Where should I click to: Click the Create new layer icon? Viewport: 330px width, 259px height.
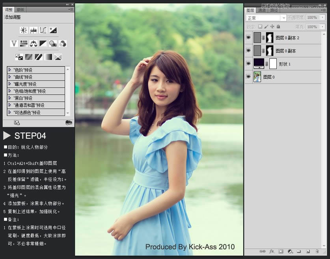point(308,251)
